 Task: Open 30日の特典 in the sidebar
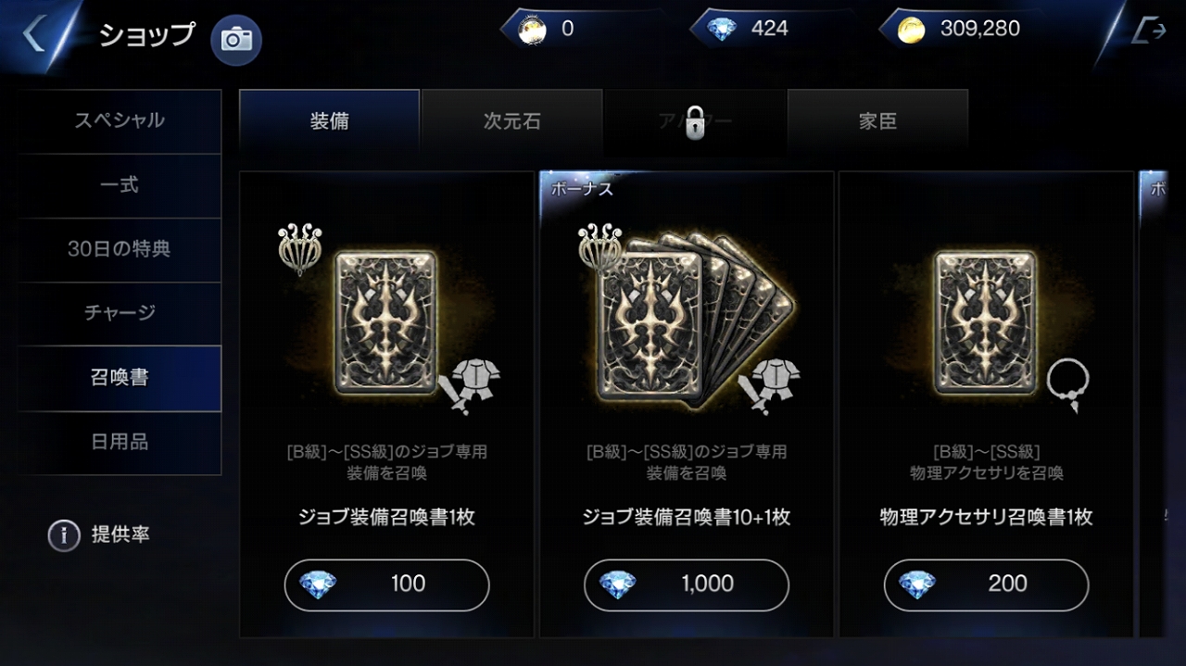pos(120,249)
